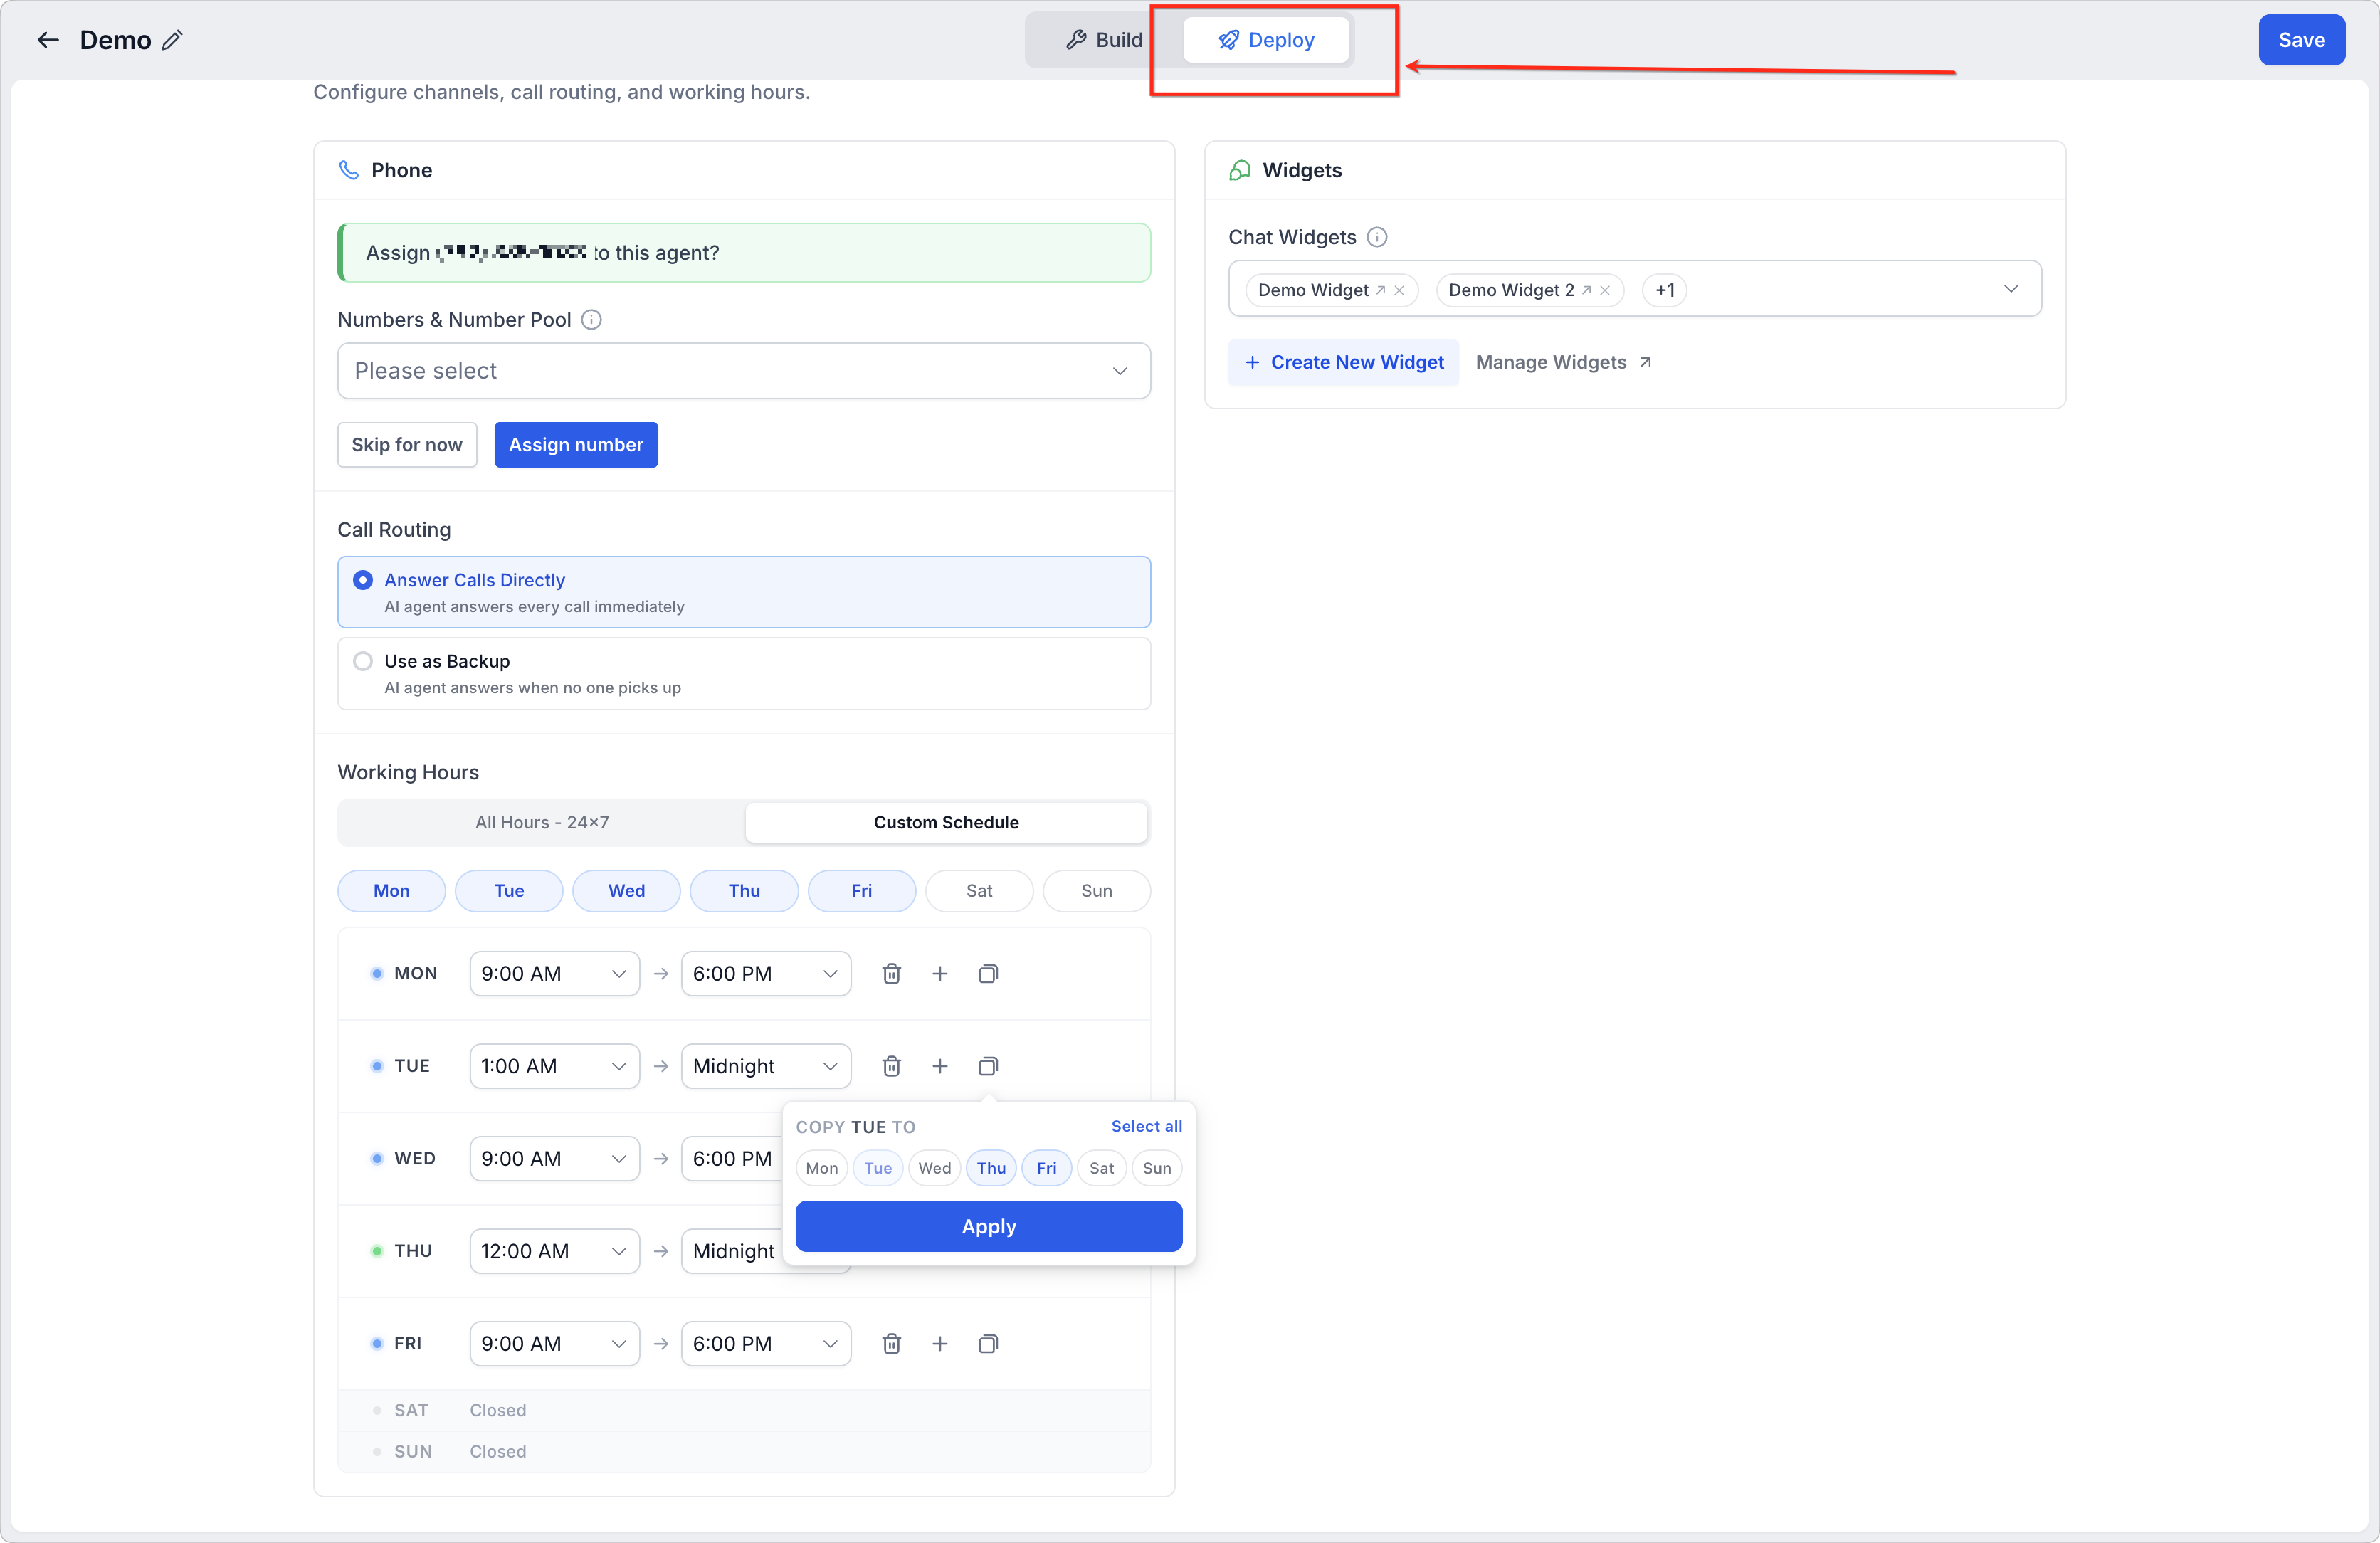Select All Hours - 24×7 option
The height and width of the screenshot is (1543, 2380).
tap(542, 822)
